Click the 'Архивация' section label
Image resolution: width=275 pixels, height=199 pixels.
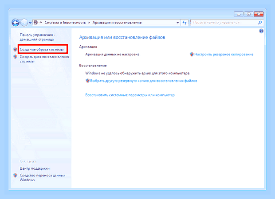(x=88, y=47)
